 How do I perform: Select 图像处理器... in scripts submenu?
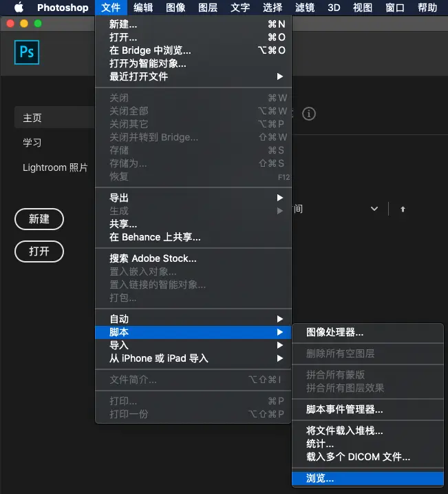367,332
